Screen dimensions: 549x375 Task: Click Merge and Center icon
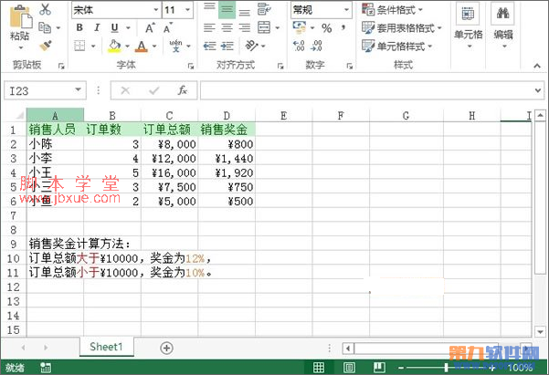tap(264, 27)
